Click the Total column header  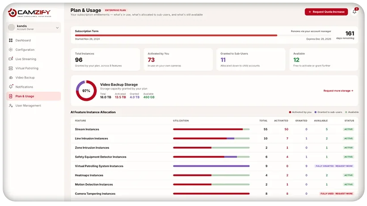tap(263, 121)
